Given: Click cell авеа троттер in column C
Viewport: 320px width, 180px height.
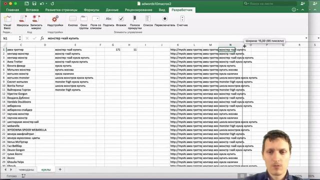Looking at the screenshot, I should pyautogui.click(x=21, y=49).
